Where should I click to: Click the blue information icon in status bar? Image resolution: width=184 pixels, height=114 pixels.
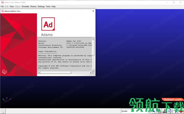175,111
